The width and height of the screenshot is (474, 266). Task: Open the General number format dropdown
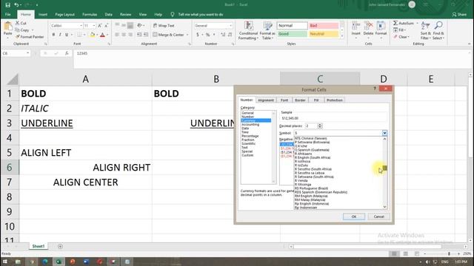[230, 26]
